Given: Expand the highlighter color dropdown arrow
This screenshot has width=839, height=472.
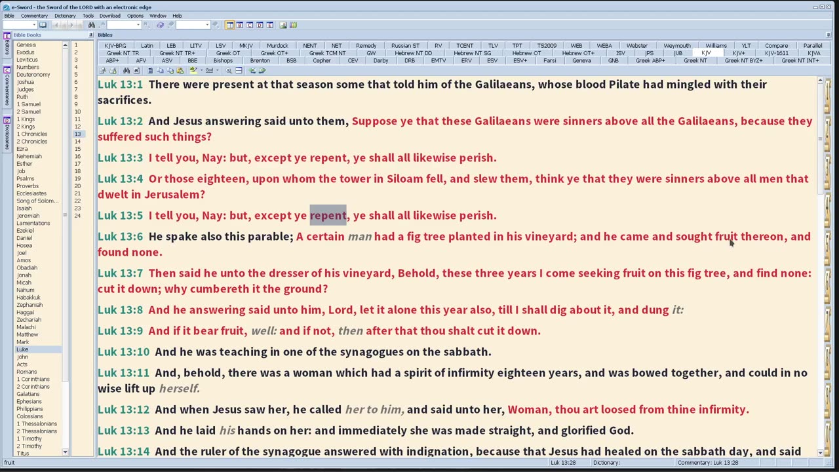Looking at the screenshot, I should [x=202, y=70].
